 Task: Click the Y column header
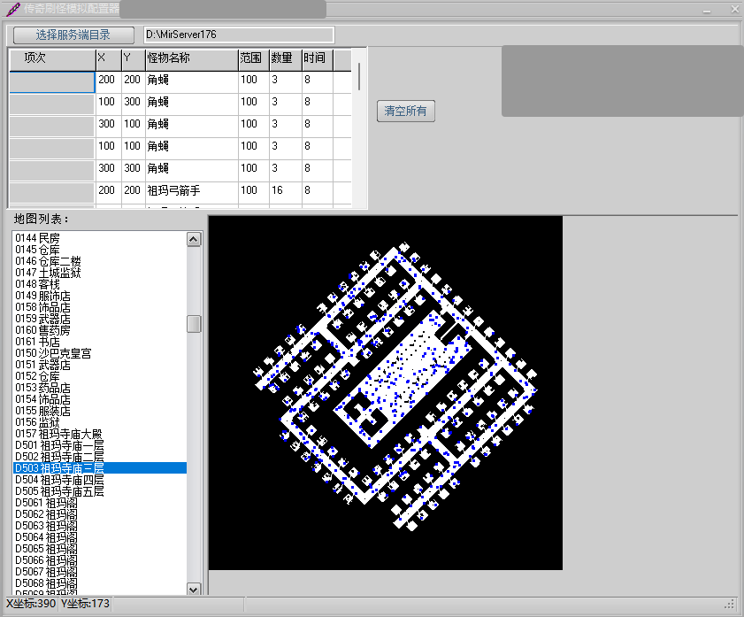click(x=134, y=59)
